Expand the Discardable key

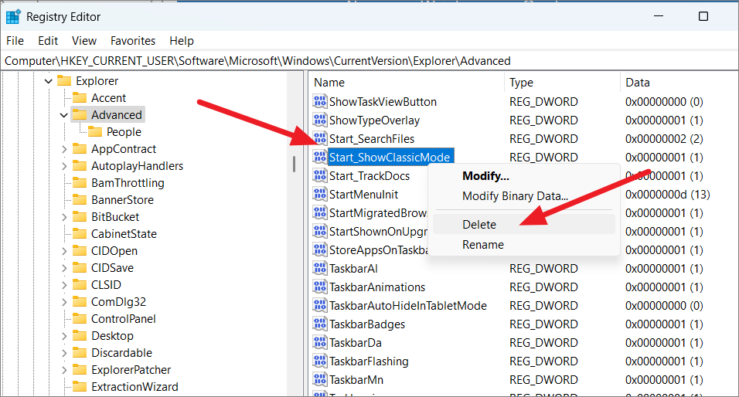pos(64,353)
